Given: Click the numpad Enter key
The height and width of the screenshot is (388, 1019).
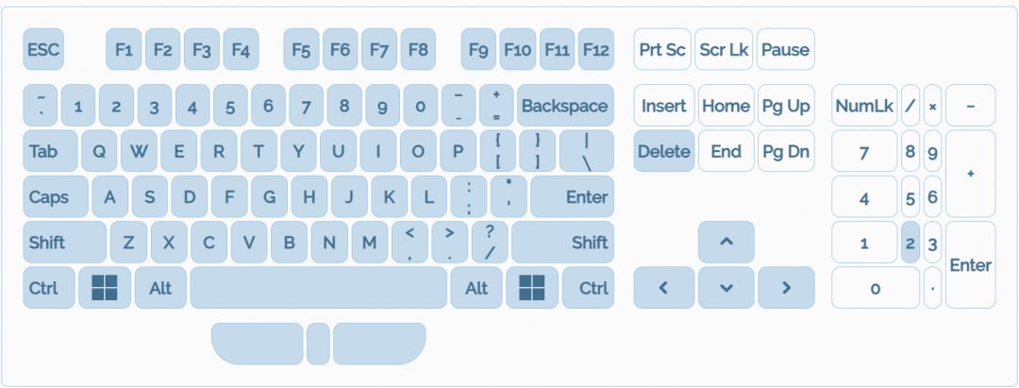Looking at the screenshot, I should tap(970, 265).
